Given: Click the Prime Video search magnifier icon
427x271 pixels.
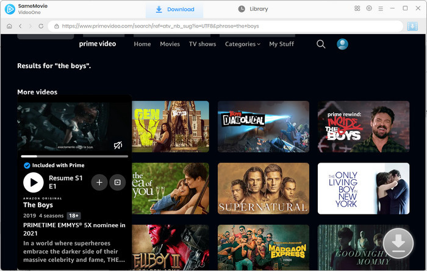Looking at the screenshot, I should 321,44.
